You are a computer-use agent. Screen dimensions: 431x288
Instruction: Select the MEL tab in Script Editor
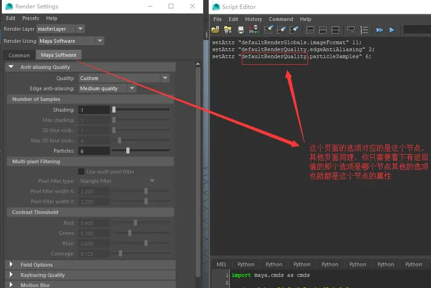[221, 264]
